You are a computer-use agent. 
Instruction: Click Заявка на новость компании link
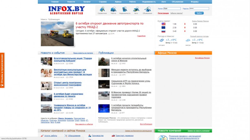pos(198,131)
